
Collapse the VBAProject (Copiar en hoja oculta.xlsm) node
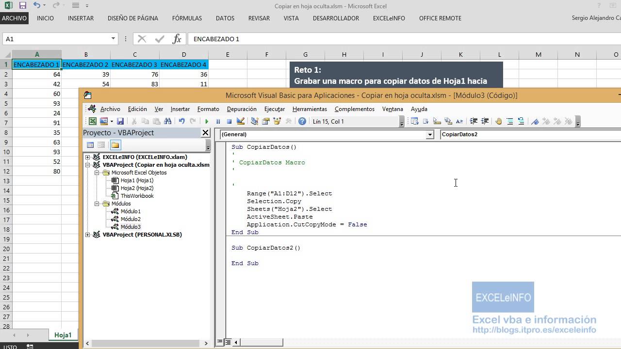(x=88, y=165)
